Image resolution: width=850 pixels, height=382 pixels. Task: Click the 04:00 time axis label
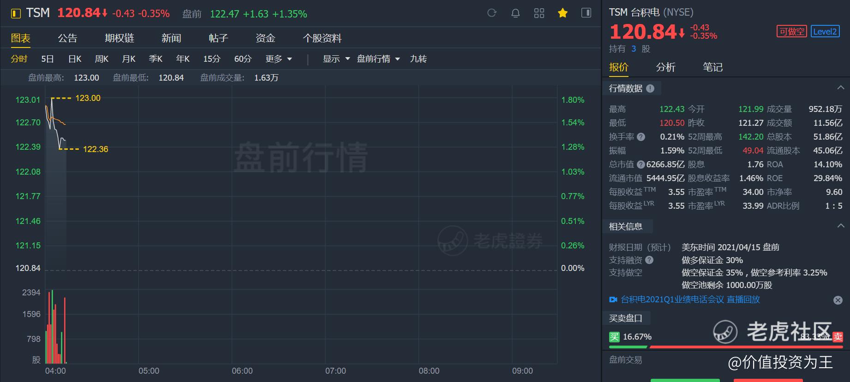55,371
